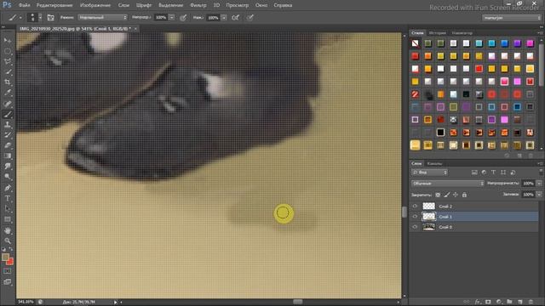Screen dimensions: 545x306
Task: Switch to the Каналы tab
Action: pyautogui.click(x=434, y=163)
